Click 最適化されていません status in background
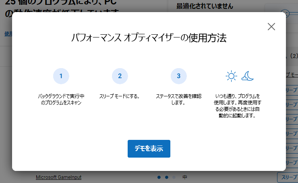Screen dimensions: 298x183 pyautogui.click(x=205, y=6)
